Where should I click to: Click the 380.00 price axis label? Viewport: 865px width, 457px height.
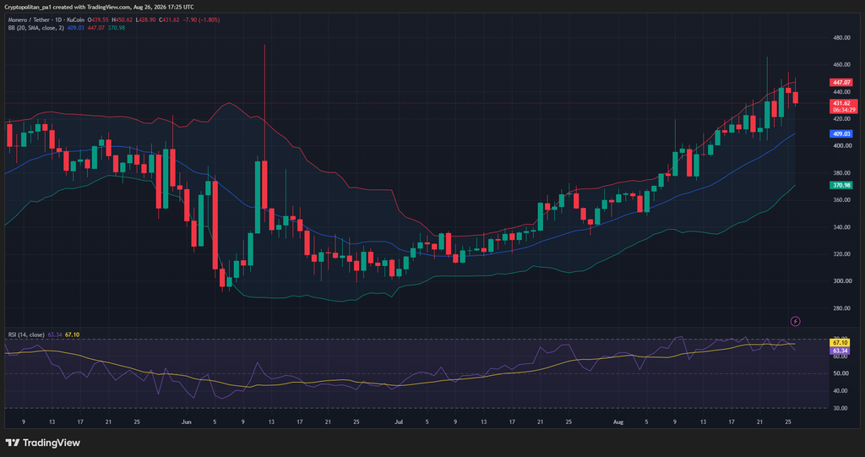841,173
